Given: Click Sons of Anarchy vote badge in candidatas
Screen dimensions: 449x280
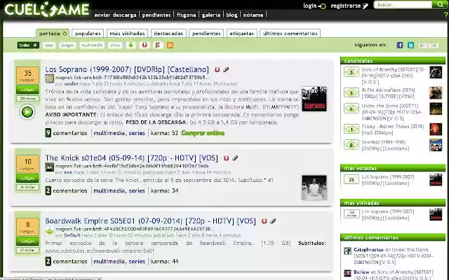Looking at the screenshot, I should point(351,72).
